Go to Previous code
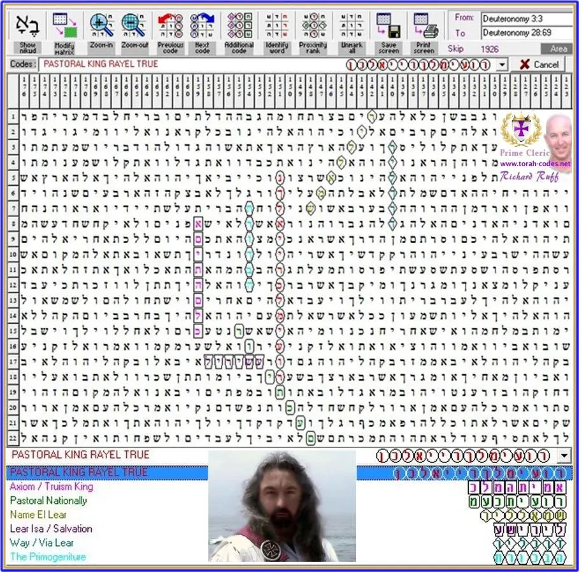Viewport: 579px width, 572px height. [x=170, y=32]
